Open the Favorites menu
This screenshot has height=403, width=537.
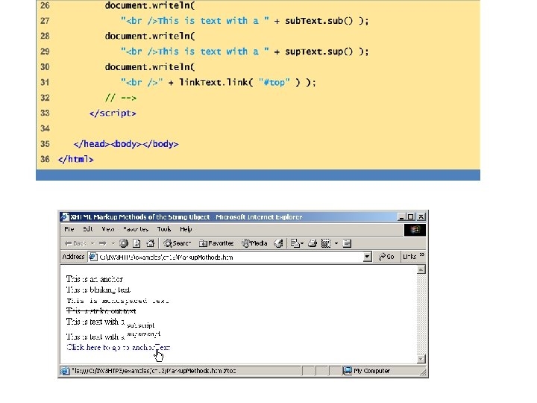(136, 229)
